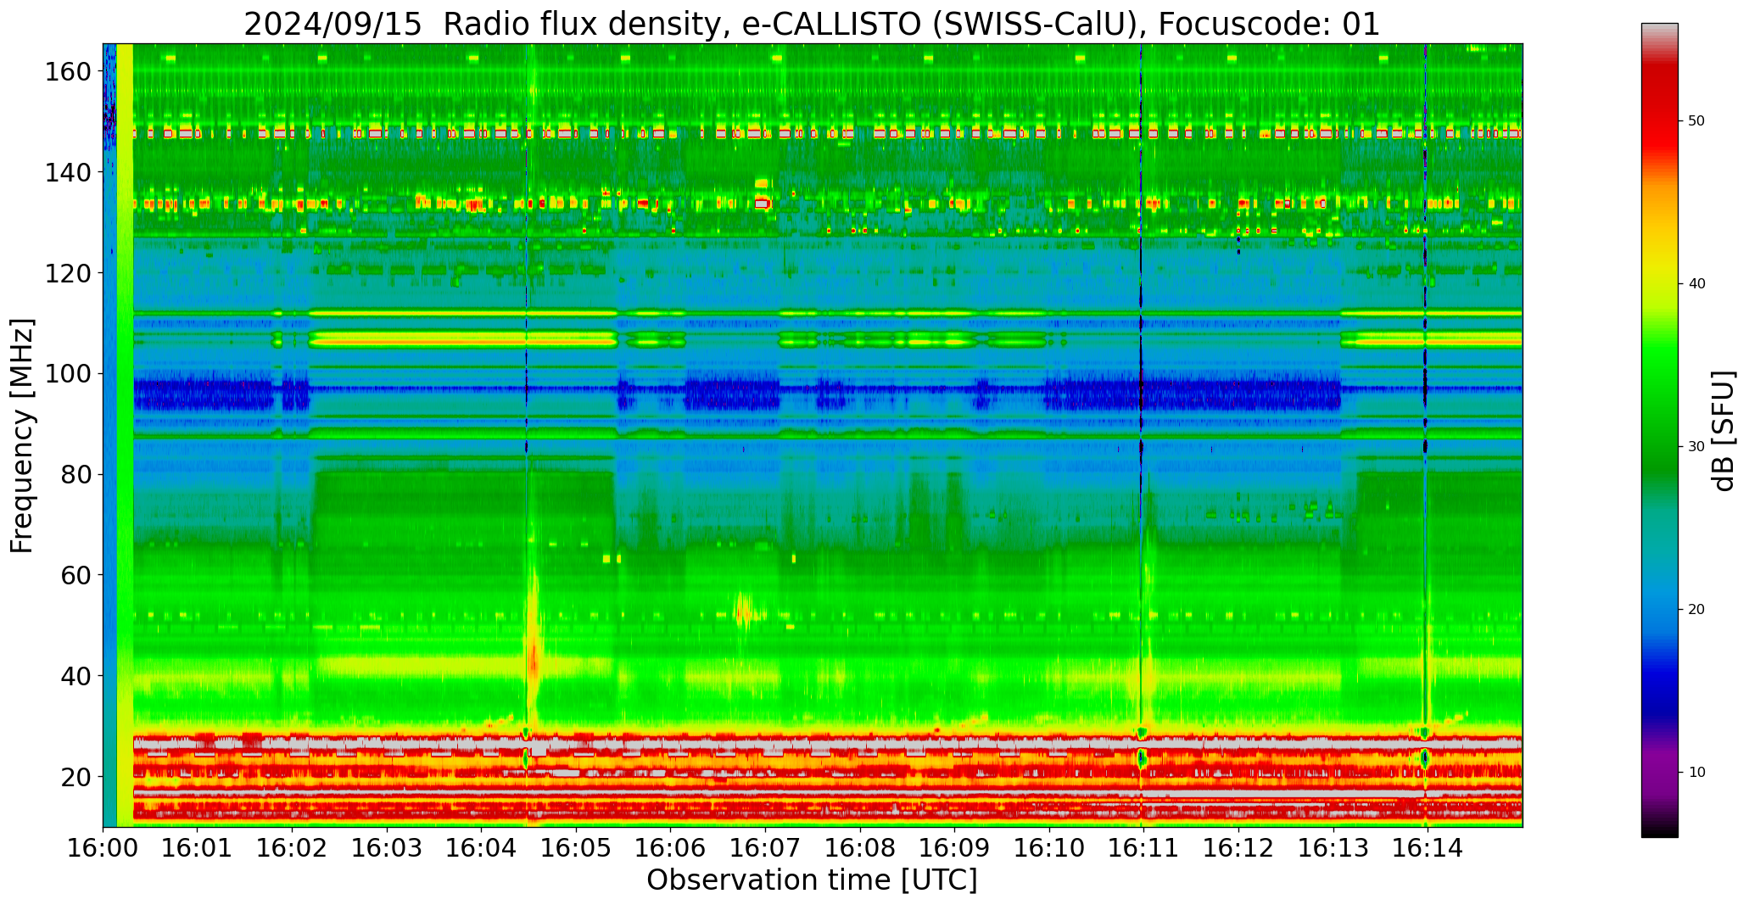This screenshot has height=905, width=1749.
Task: Click the colorbar's 10 dB tick label
Action: [1696, 773]
